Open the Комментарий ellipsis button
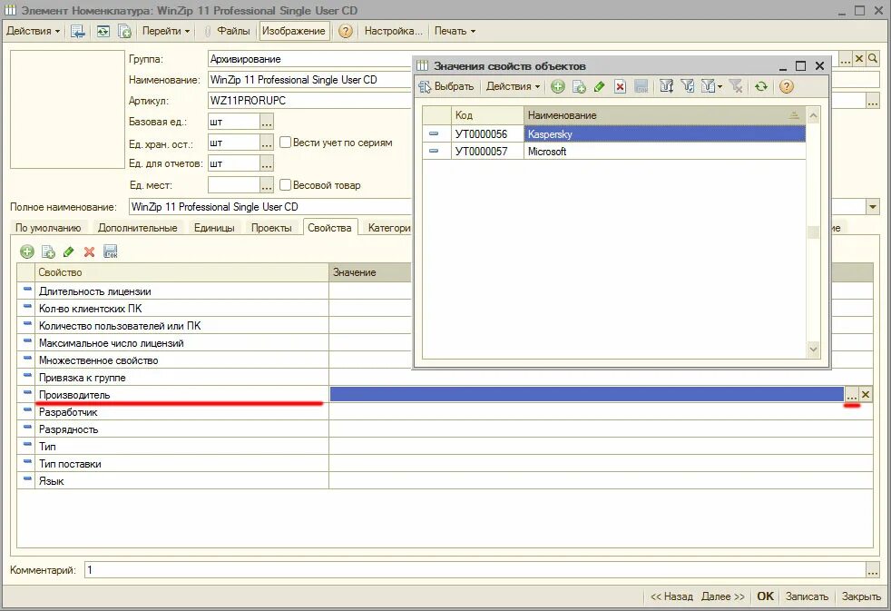 pyautogui.click(x=873, y=569)
